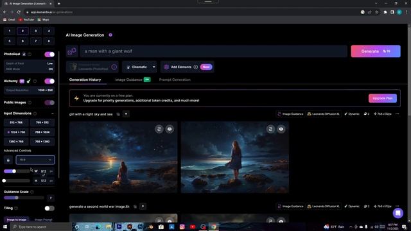The image size is (411, 231).
Task: Toggle the Alchemy switch
Action: (49, 81)
